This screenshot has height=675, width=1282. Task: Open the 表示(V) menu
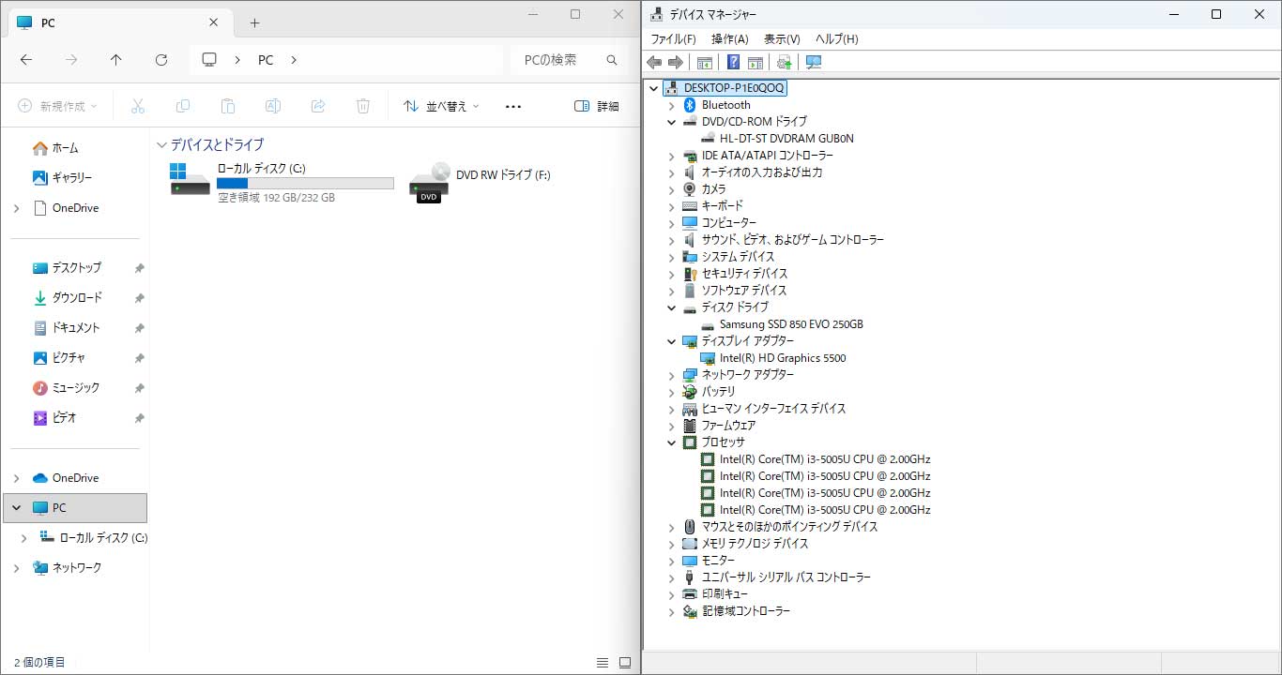pos(781,39)
